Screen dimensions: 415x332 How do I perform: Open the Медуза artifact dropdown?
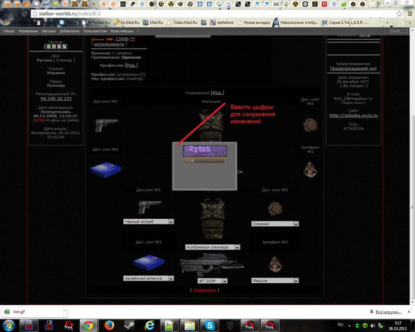pyautogui.click(x=275, y=280)
